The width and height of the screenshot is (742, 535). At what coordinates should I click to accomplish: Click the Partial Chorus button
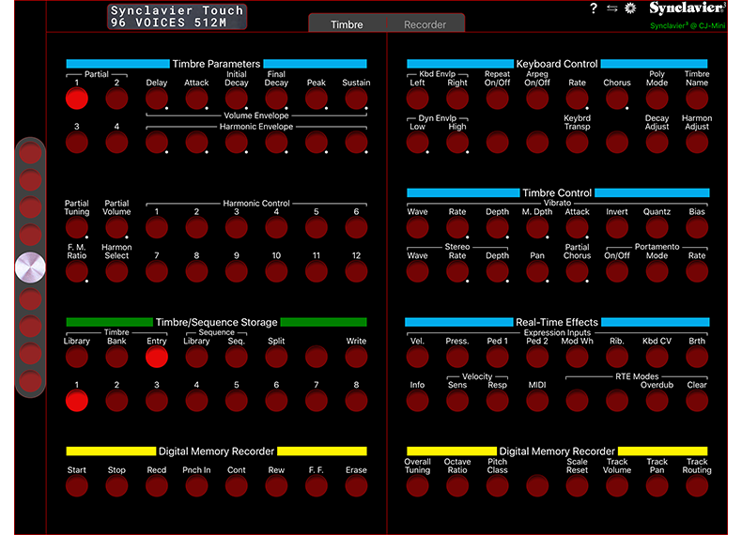[x=577, y=272]
